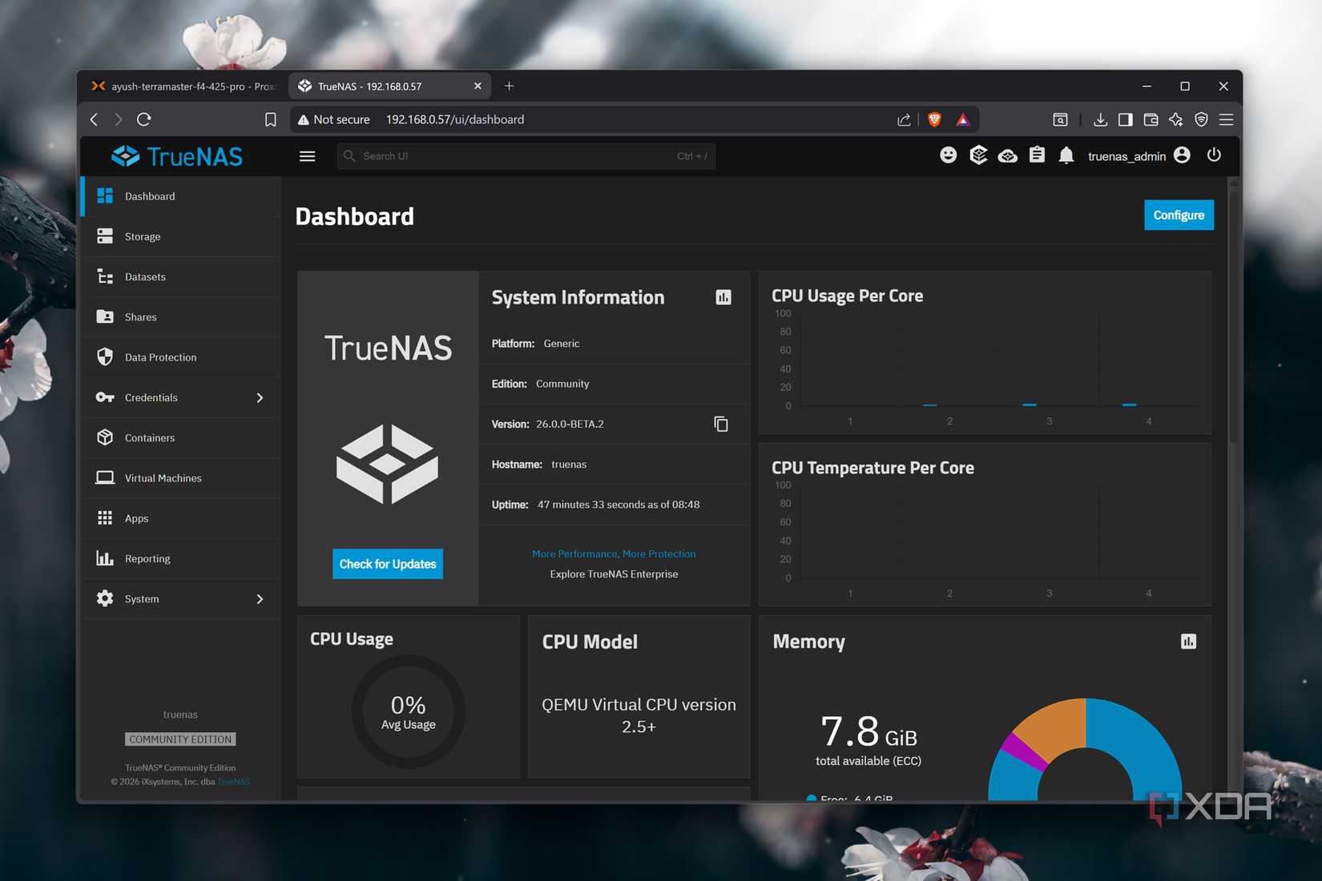Click the Virtual Machines laptop icon

[105, 478]
